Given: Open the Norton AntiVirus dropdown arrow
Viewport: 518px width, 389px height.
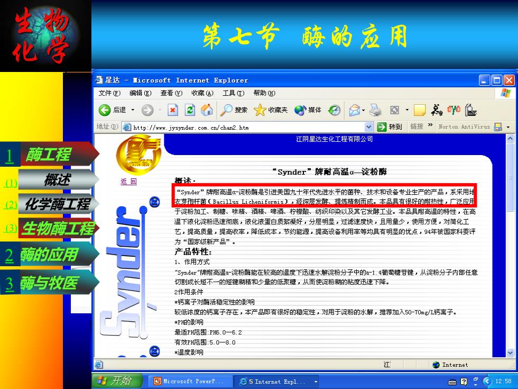Looking at the screenshot, I should (x=508, y=127).
